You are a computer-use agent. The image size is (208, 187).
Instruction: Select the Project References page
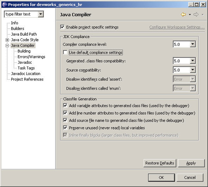point(27,79)
